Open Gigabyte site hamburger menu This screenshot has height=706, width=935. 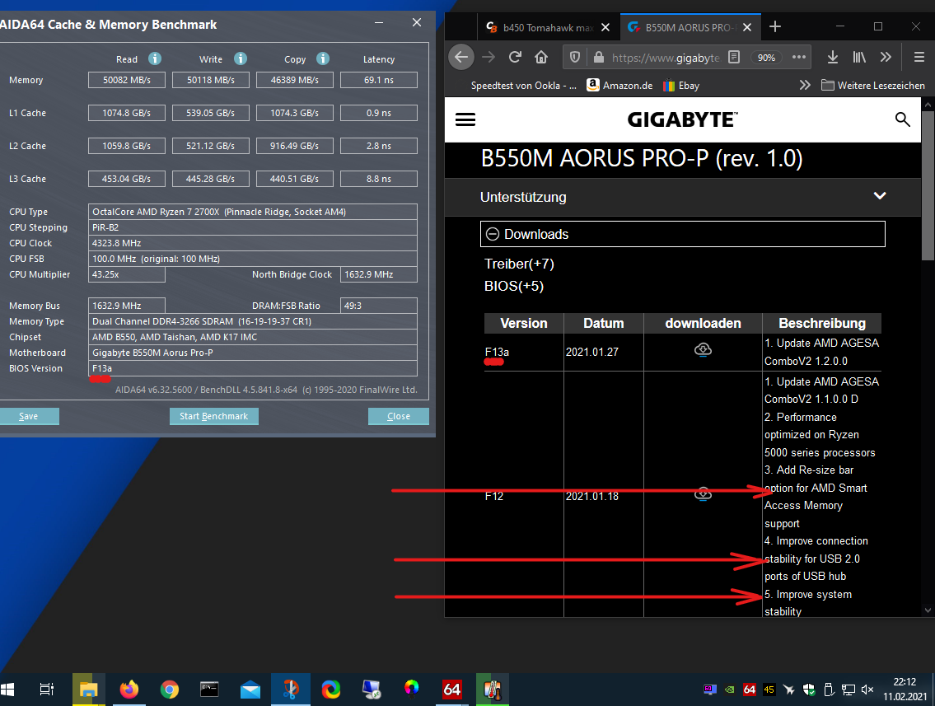[465, 119]
